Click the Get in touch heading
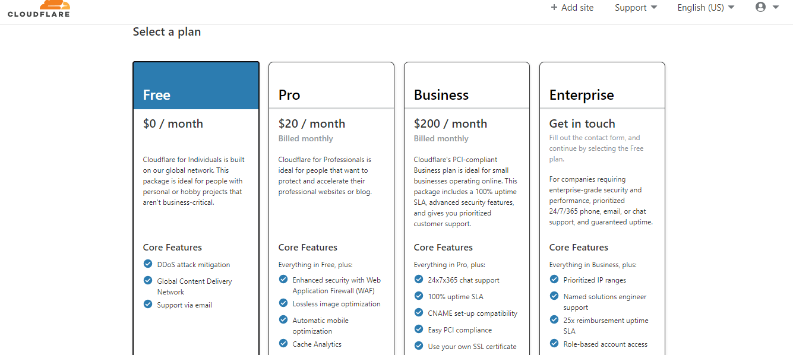The height and width of the screenshot is (355, 793). point(582,123)
